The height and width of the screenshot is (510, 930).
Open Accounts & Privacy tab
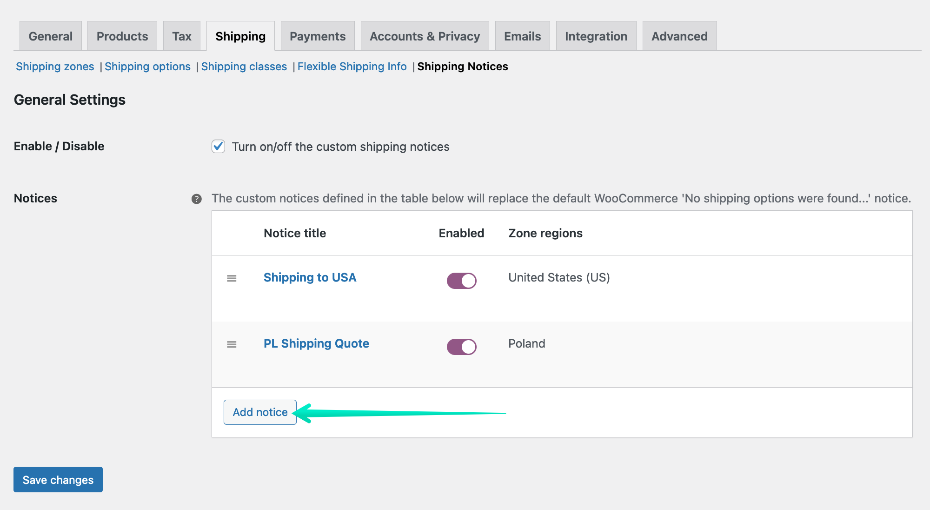[x=425, y=36]
